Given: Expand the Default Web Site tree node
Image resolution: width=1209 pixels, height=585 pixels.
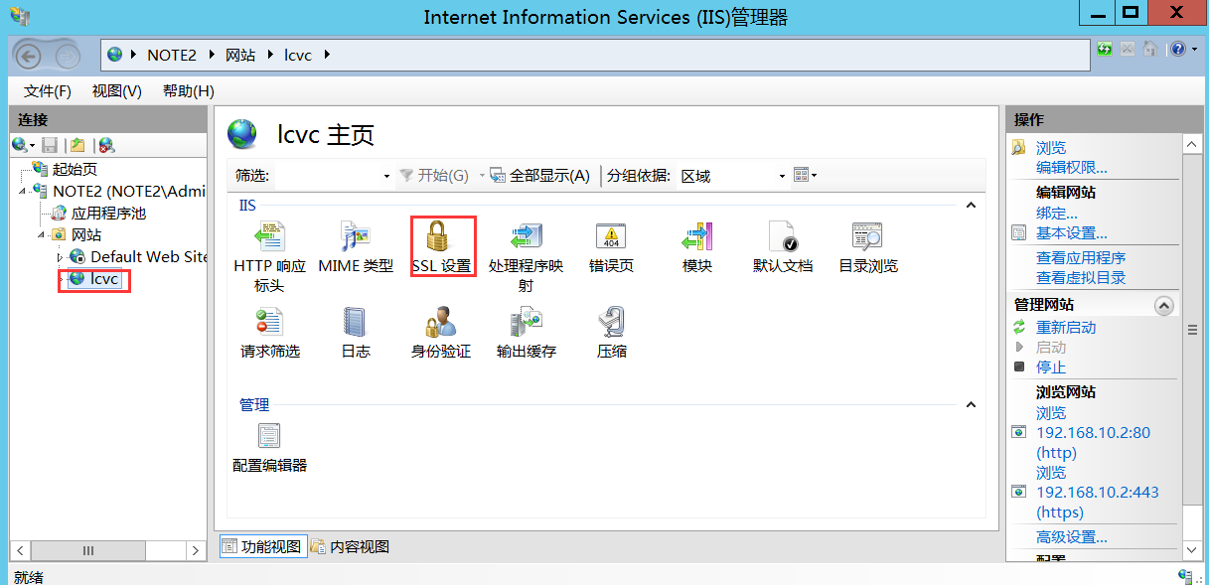Looking at the screenshot, I should (60, 256).
